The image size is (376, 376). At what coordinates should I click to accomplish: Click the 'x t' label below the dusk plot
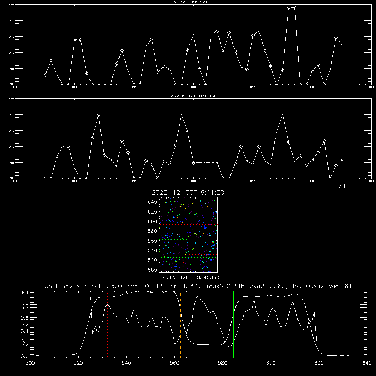click(342, 186)
